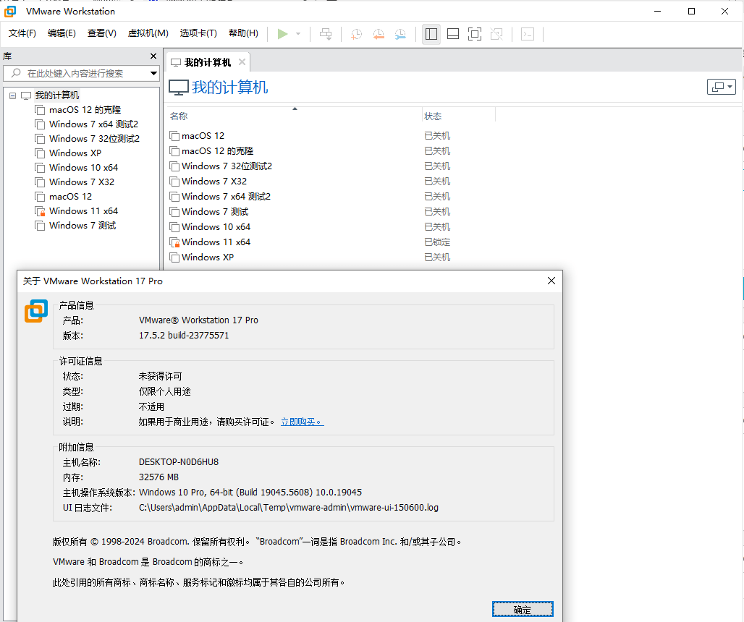This screenshot has width=744, height=622.
Task: Select Windows XP in library tree
Action: 68,153
